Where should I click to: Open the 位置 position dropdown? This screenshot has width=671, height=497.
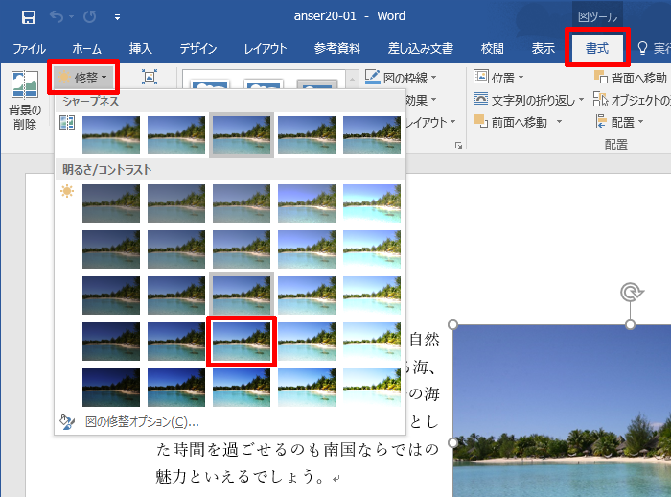click(498, 78)
